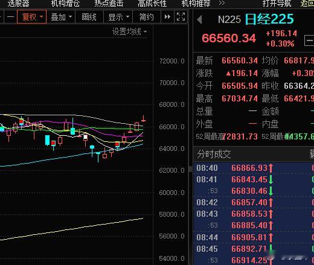The width and height of the screenshot is (314, 265).
Task: Click the 日经225 index title
Action: click(x=269, y=19)
